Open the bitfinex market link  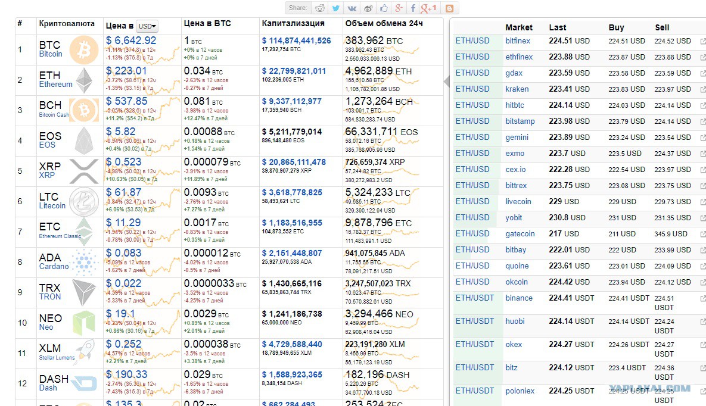coord(518,40)
